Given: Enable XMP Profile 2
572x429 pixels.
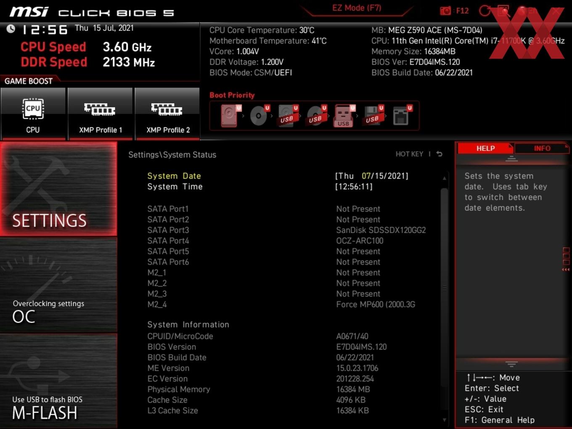Looking at the screenshot, I should coord(167,114).
